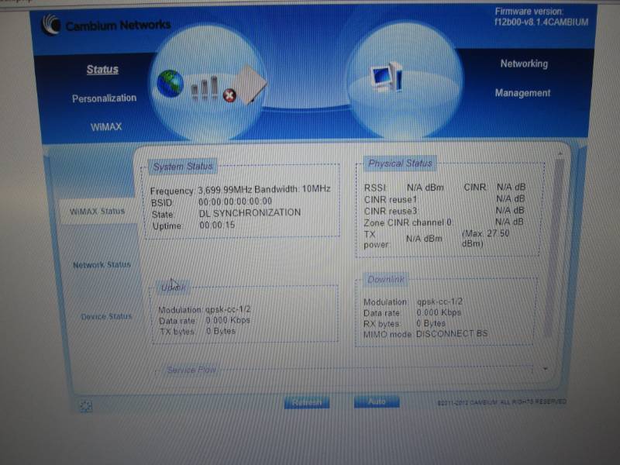620x465 pixels.
Task: Click the Downlink data rate 0.000 Kbps
Action: point(439,312)
